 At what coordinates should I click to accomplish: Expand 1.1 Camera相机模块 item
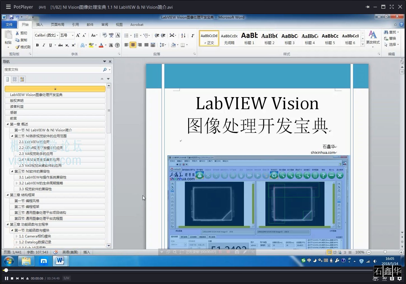[x=17, y=236]
